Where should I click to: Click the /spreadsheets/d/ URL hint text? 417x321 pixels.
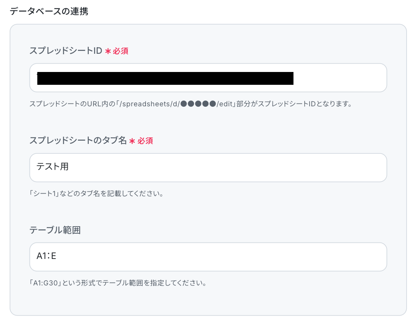click(x=150, y=104)
